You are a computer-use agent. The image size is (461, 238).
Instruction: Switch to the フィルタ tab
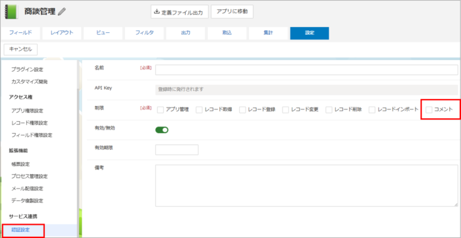[x=144, y=33]
